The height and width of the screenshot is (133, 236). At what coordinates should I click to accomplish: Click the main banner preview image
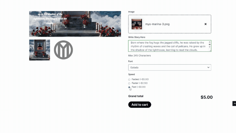tap(75, 24)
